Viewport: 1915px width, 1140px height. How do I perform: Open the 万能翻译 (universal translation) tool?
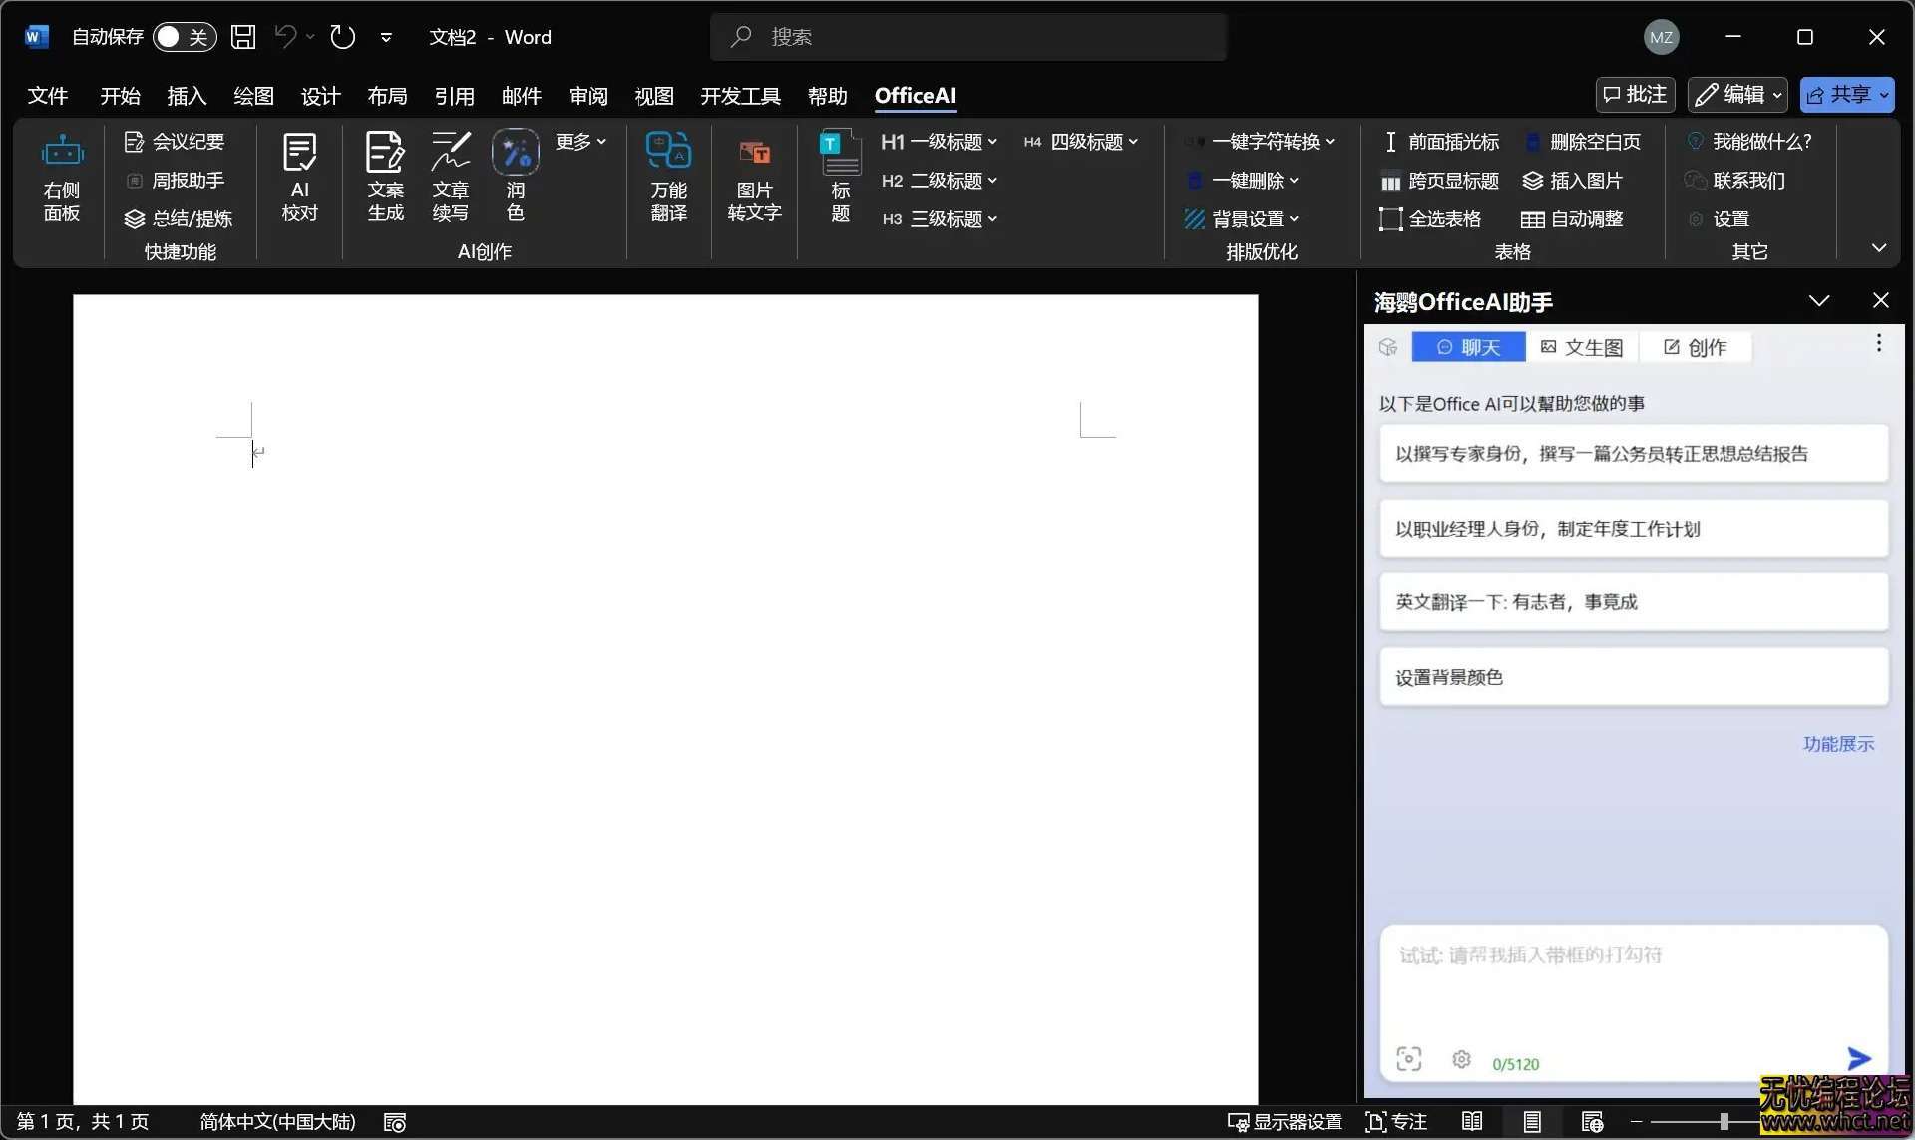[667, 178]
